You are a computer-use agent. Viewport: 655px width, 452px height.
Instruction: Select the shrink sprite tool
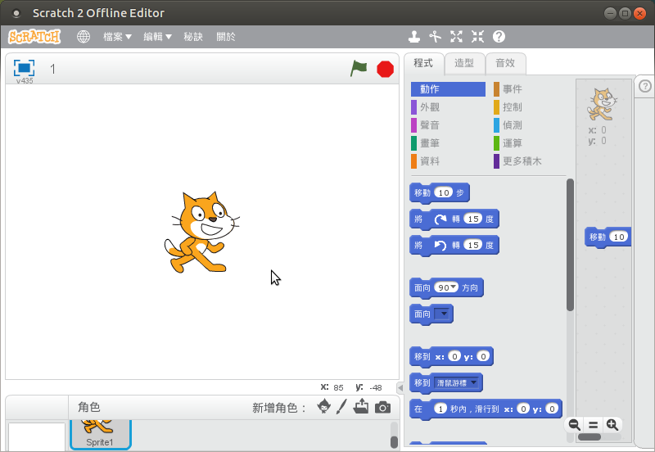pos(477,37)
